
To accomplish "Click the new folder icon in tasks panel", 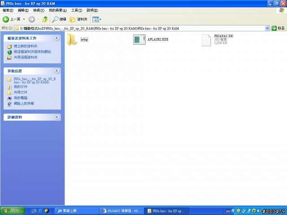I will (9, 47).
